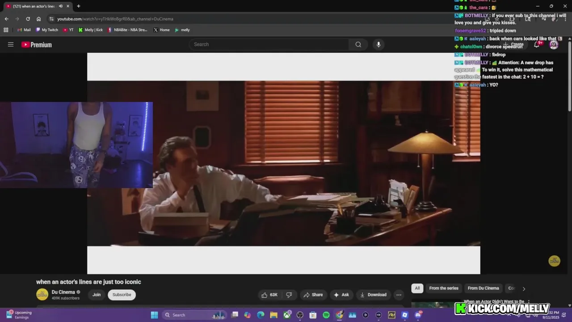Share the video
572x322 pixels.
(313, 295)
